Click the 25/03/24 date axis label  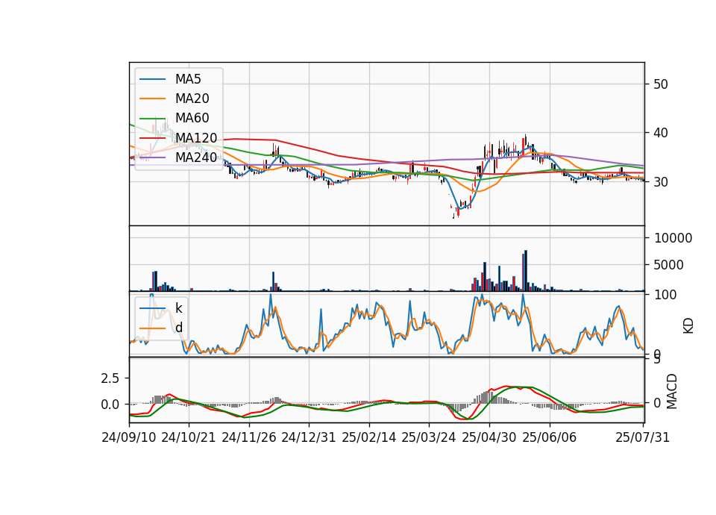pos(429,437)
